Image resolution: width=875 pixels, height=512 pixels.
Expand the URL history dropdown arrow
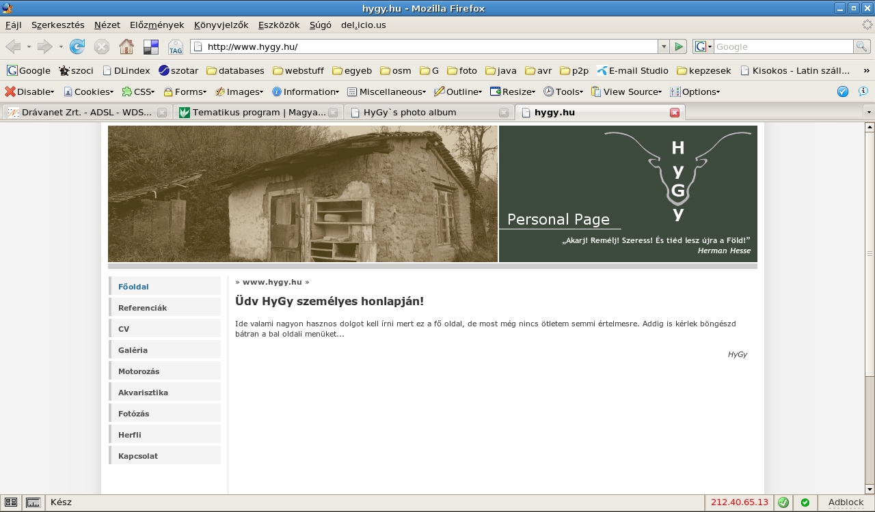pyautogui.click(x=663, y=46)
